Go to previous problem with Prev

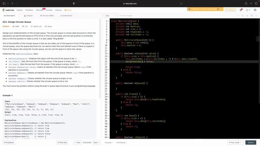pos(78,142)
